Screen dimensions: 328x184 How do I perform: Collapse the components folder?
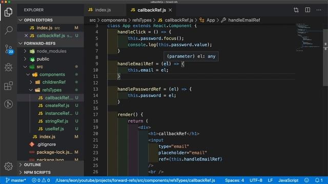[50, 75]
